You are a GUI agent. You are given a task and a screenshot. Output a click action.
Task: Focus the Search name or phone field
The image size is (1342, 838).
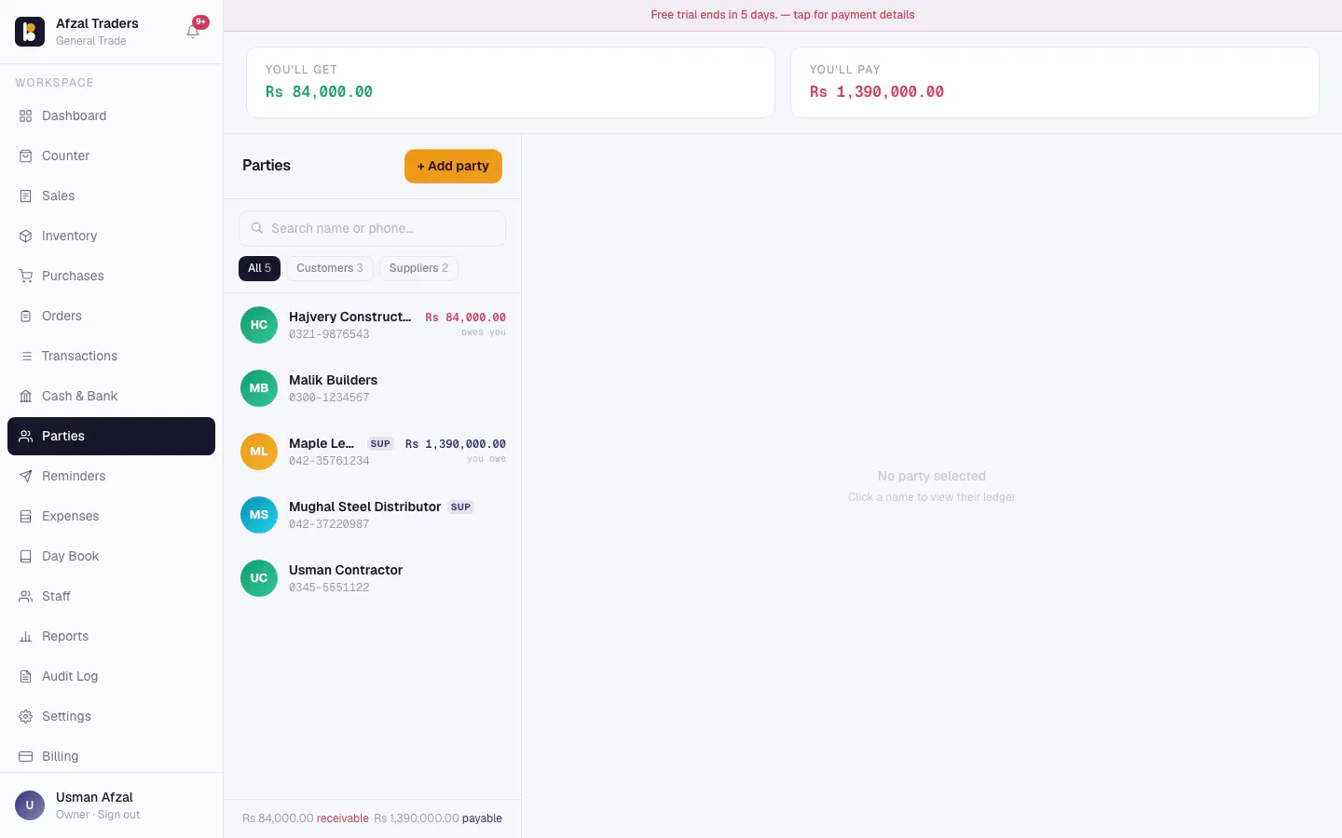click(373, 228)
